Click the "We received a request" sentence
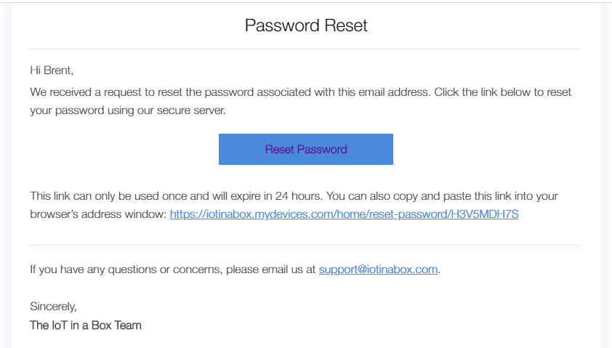612x348 pixels. pyautogui.click(x=94, y=92)
